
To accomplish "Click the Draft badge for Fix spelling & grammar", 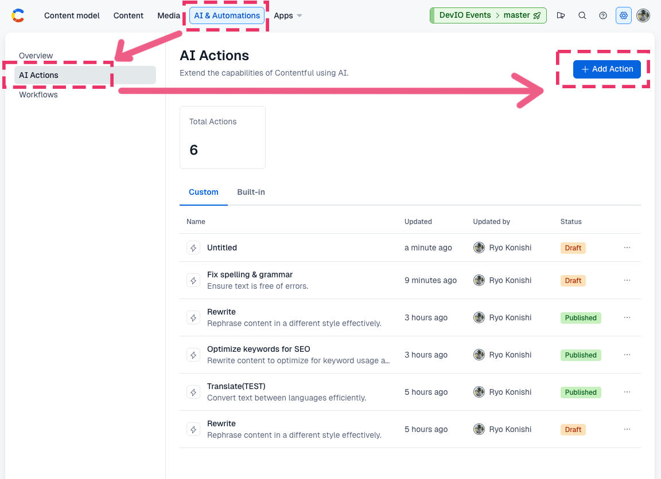I will pyautogui.click(x=573, y=281).
